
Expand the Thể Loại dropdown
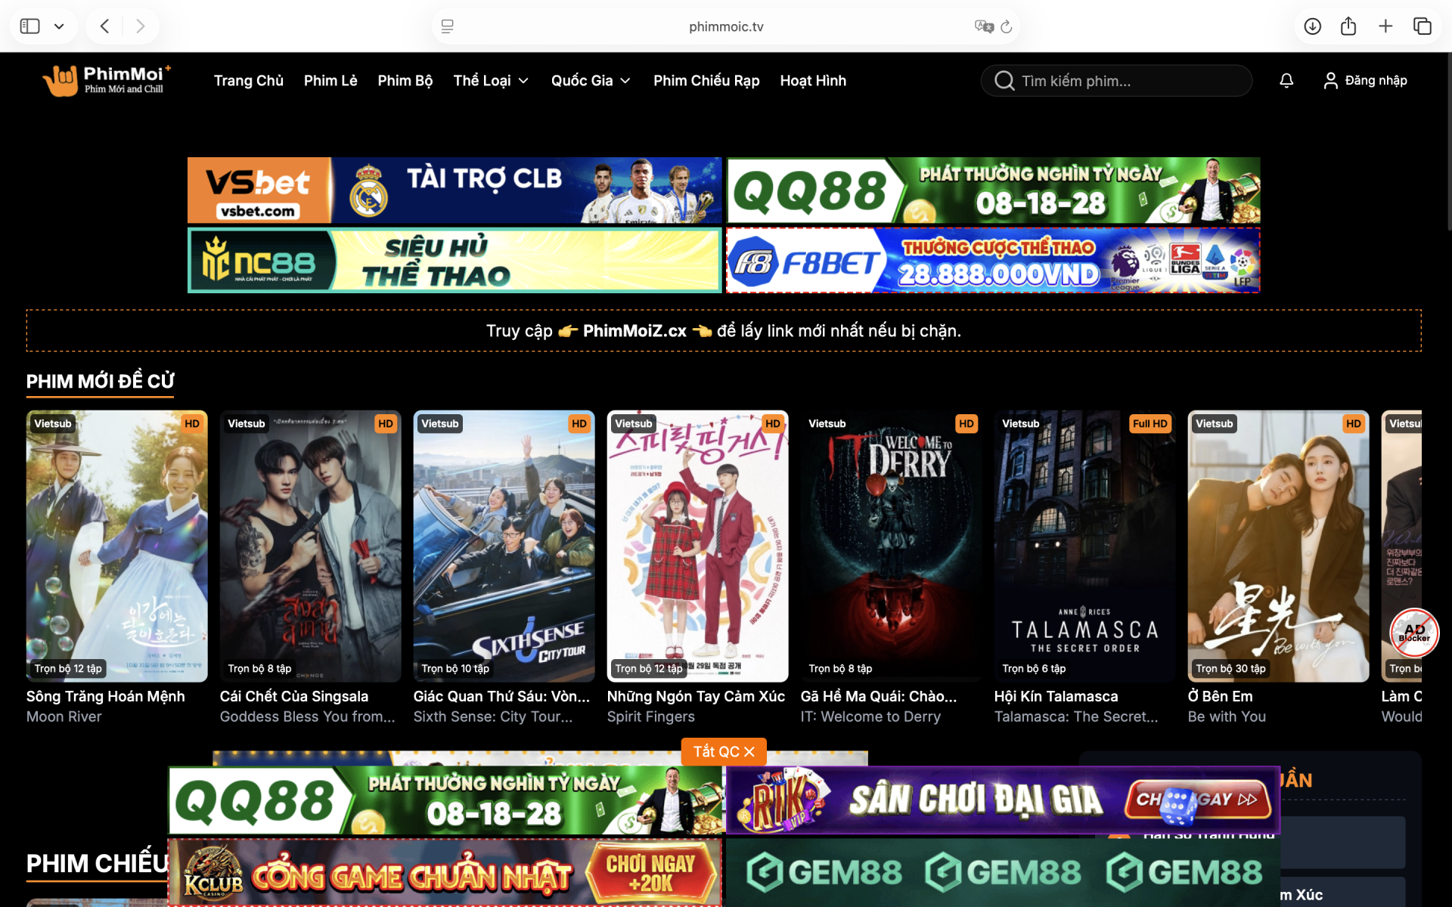tap(491, 80)
